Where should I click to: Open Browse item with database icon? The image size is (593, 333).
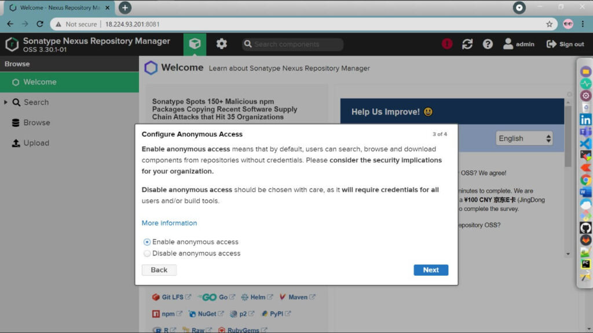(x=31, y=123)
